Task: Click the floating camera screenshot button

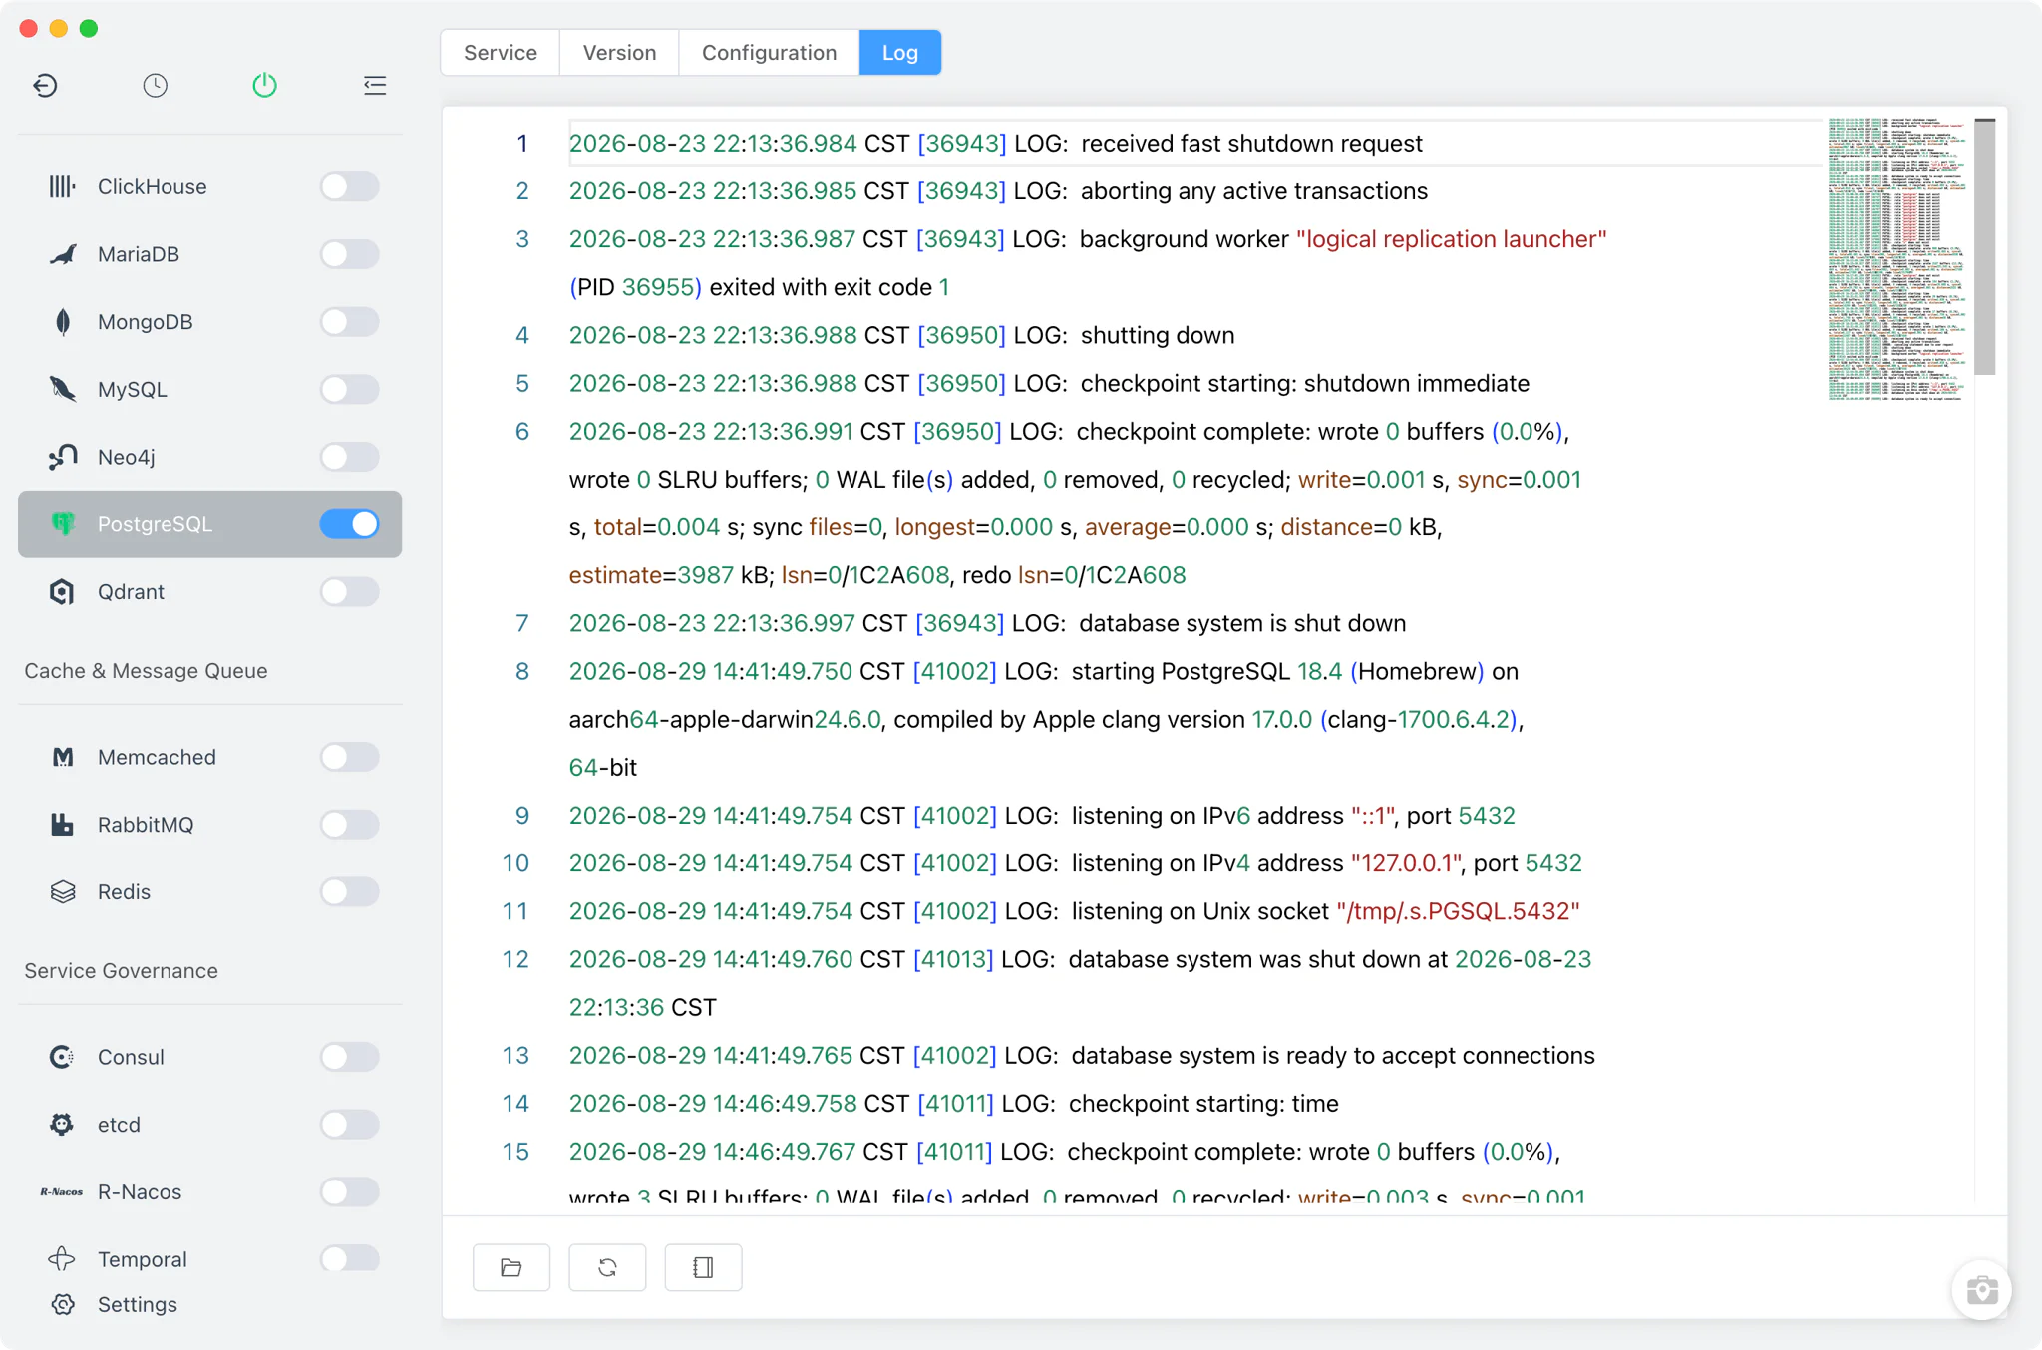Action: pos(1981,1290)
